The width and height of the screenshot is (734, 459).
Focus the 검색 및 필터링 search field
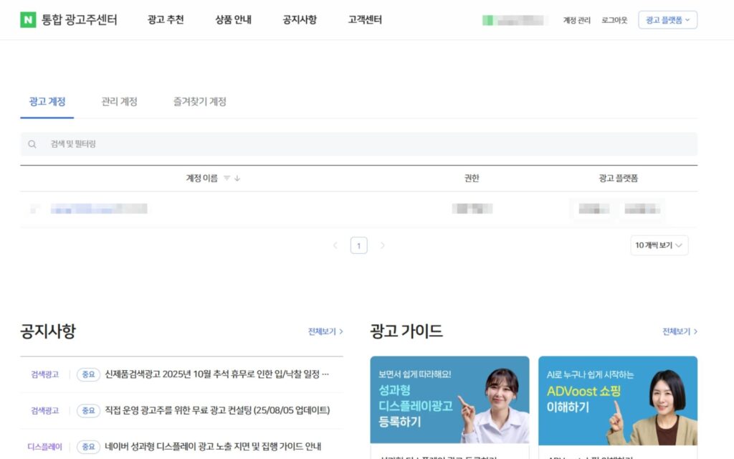point(358,144)
